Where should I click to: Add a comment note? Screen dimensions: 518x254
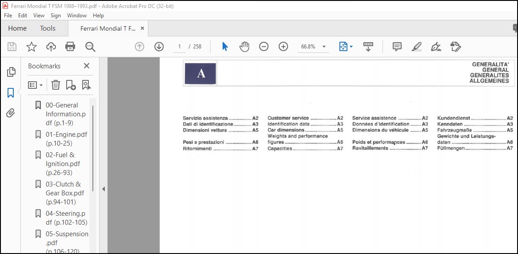tap(397, 47)
